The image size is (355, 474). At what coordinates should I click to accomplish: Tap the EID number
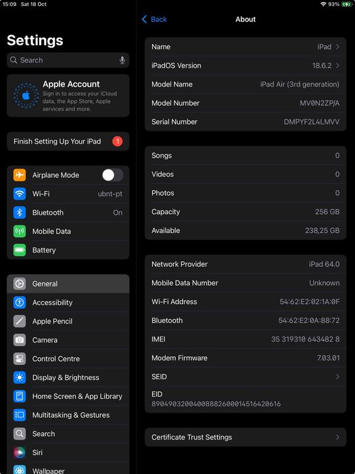(x=216, y=404)
